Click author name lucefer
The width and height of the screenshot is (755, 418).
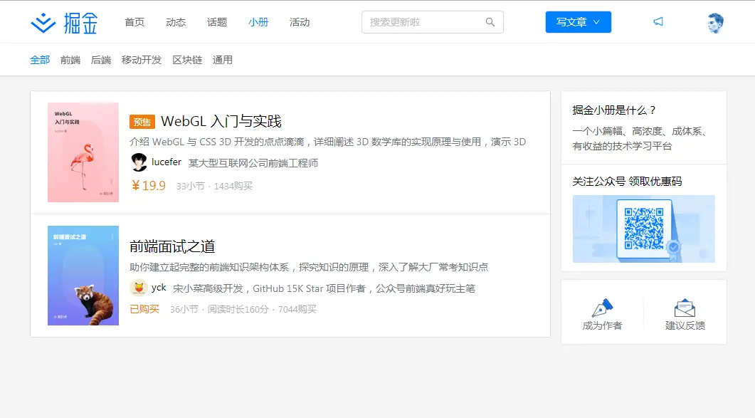167,162
